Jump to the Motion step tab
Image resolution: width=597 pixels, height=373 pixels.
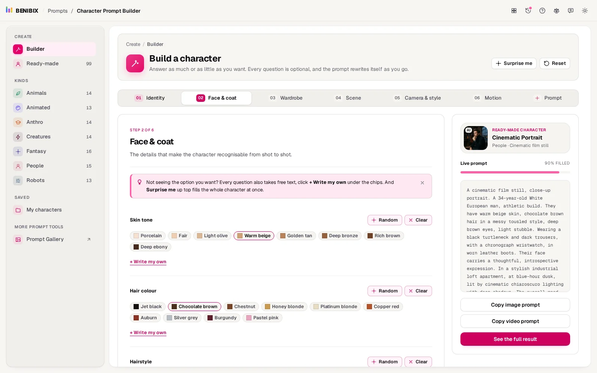[488, 98]
